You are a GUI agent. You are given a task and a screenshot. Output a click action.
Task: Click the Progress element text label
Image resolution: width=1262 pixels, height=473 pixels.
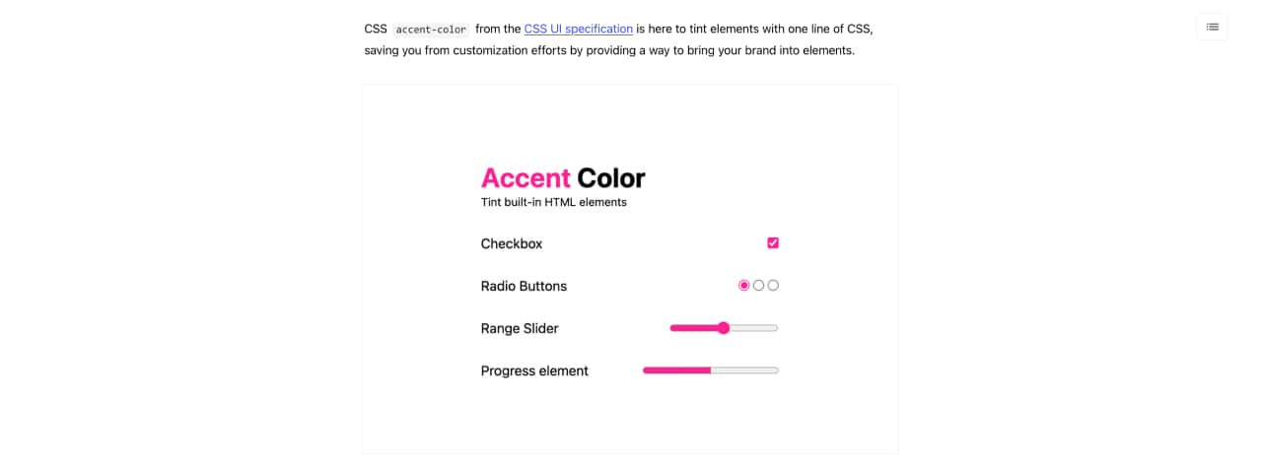pyautogui.click(x=534, y=371)
